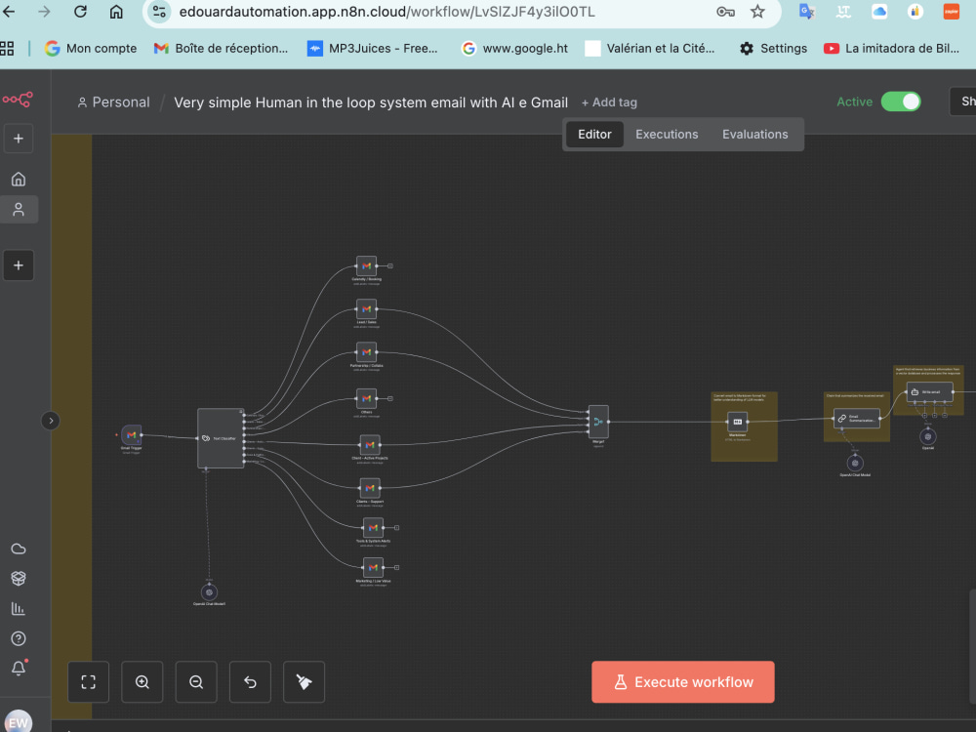This screenshot has height=732, width=976.
Task: Select the Write email agent node
Action: click(x=929, y=391)
